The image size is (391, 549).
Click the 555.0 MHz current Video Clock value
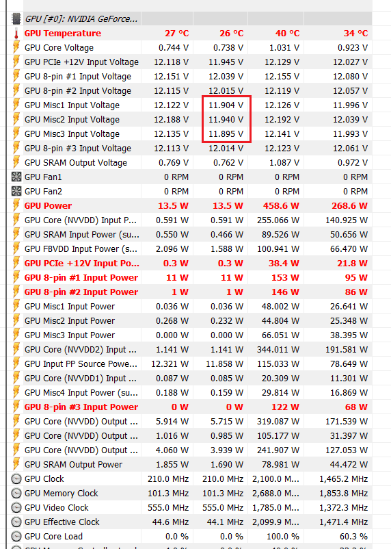click(168, 507)
